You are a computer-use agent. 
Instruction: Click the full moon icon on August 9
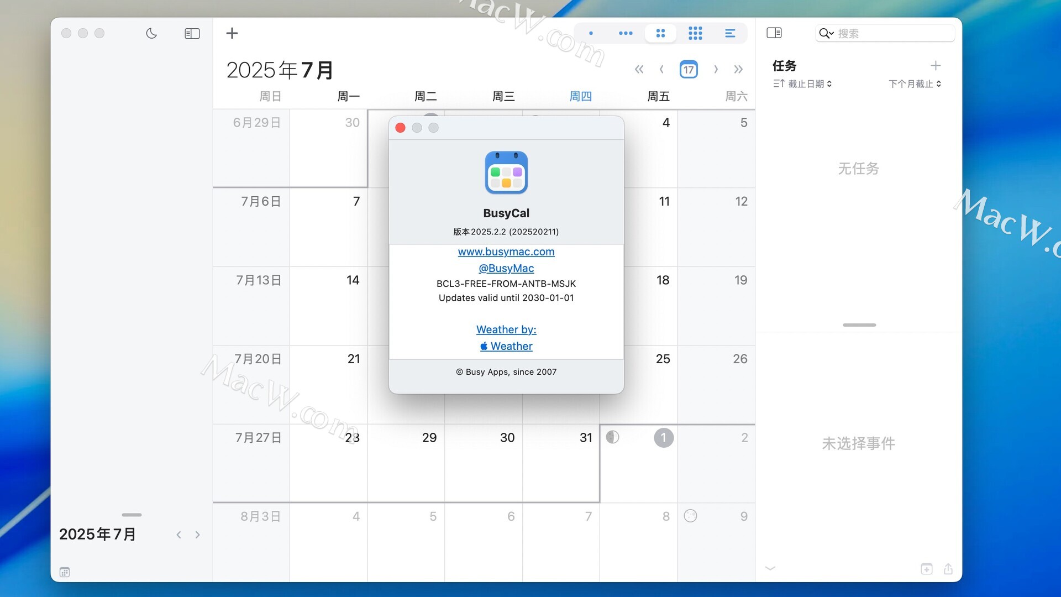[690, 516]
